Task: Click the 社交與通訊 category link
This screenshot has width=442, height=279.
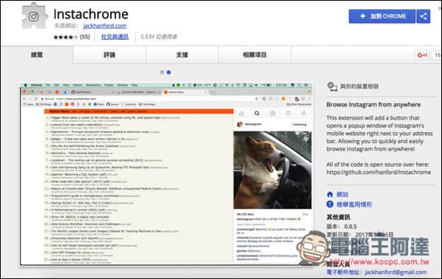Action: pos(115,37)
